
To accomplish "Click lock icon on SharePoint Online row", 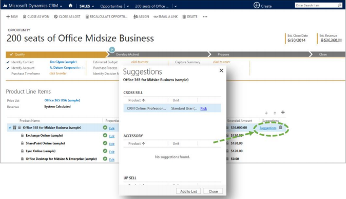I will pos(22,143).
